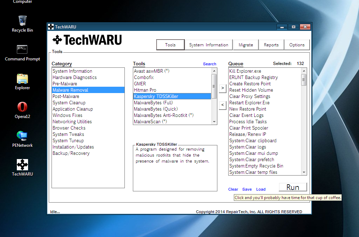The width and height of the screenshot is (359, 237).
Task: Select Windows Fixes category
Action: tap(88, 115)
